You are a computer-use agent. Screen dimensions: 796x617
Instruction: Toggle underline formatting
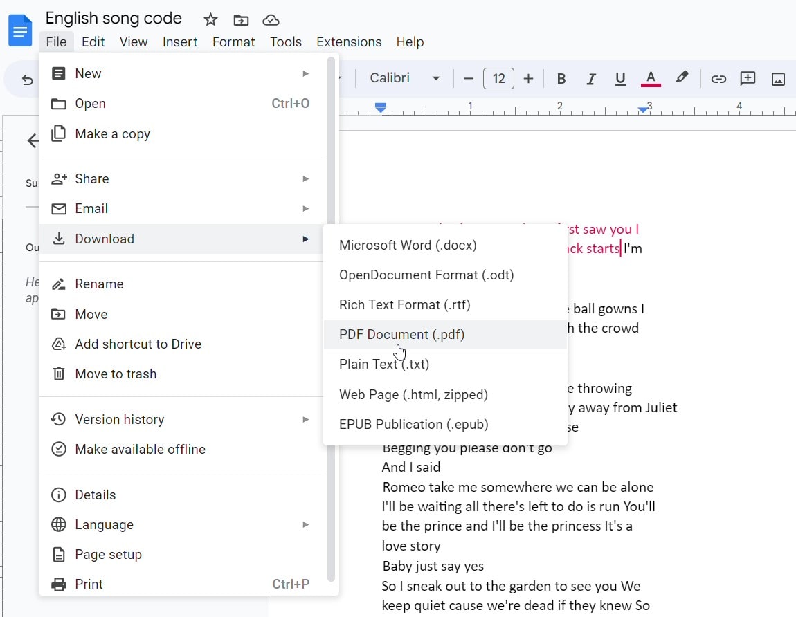click(x=620, y=78)
